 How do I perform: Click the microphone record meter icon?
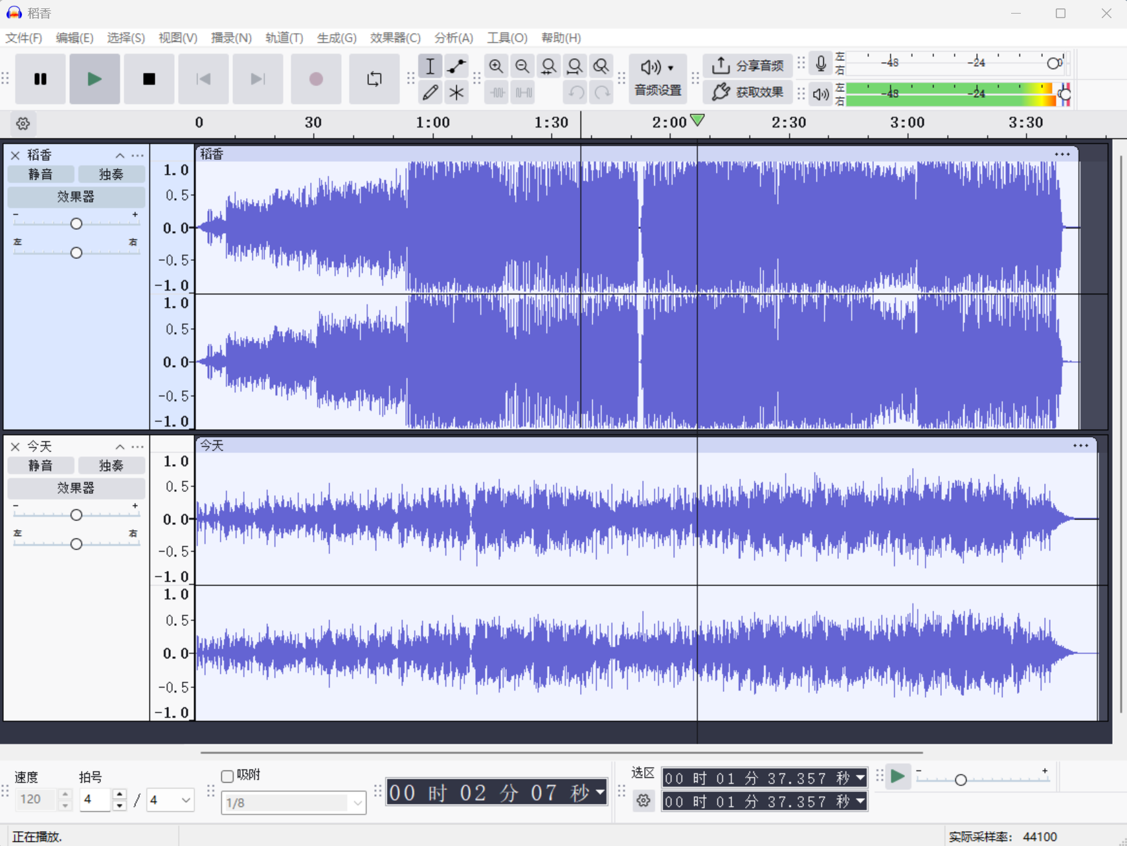(x=821, y=64)
